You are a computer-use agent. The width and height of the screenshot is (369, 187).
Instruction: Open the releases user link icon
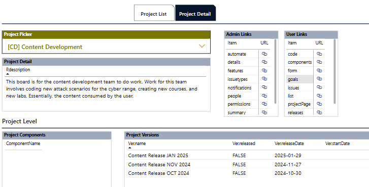pos(319,113)
